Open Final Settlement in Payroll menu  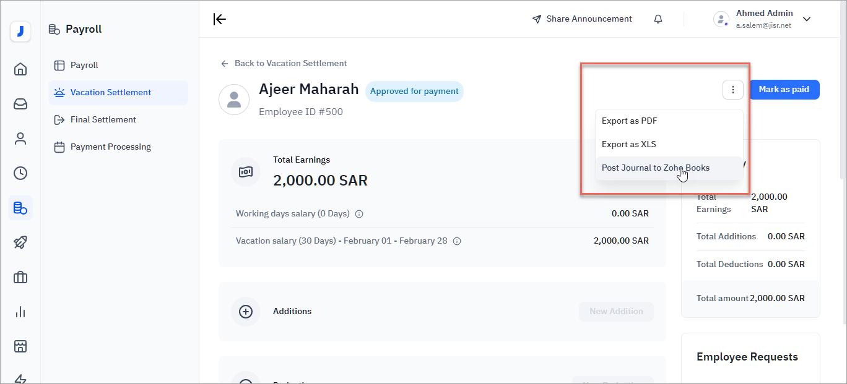coord(103,119)
